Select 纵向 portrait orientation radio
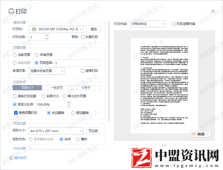 coord(61,139)
